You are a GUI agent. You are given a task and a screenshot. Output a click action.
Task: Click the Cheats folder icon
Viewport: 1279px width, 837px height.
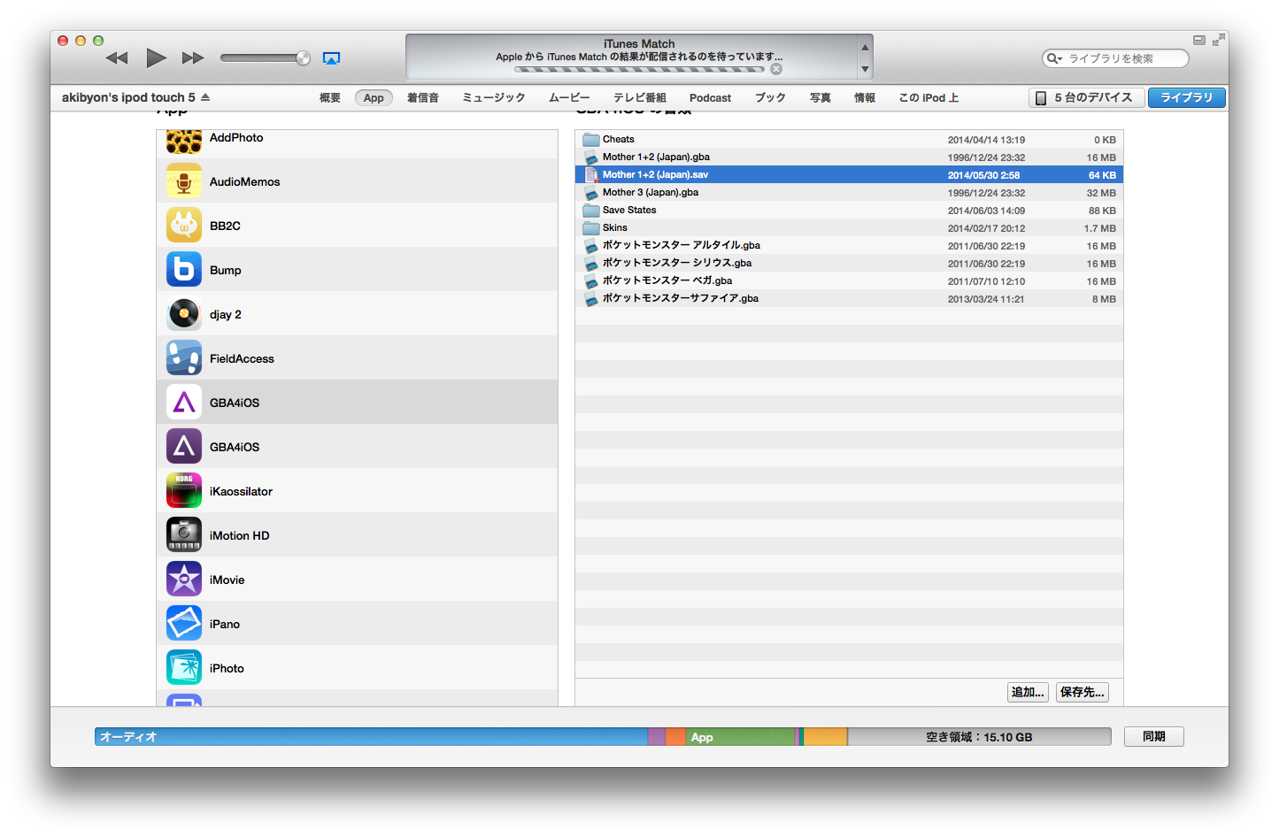591,140
